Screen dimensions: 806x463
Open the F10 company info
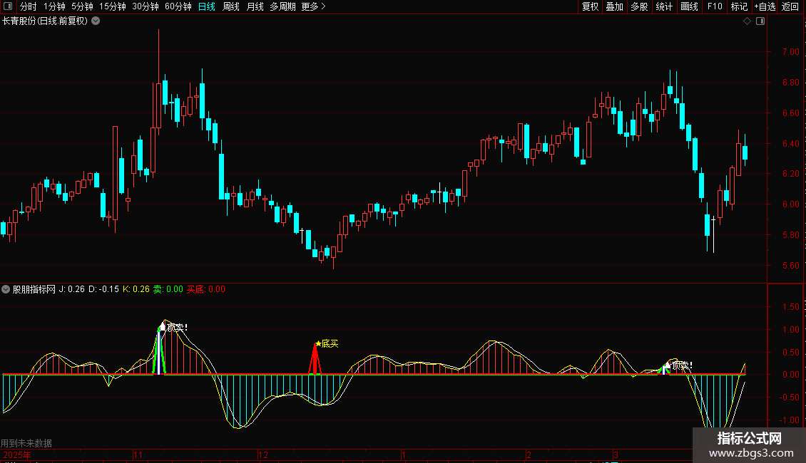[x=715, y=6]
